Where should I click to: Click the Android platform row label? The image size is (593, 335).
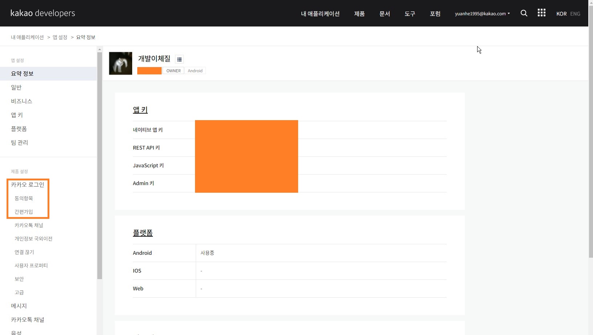(x=142, y=253)
